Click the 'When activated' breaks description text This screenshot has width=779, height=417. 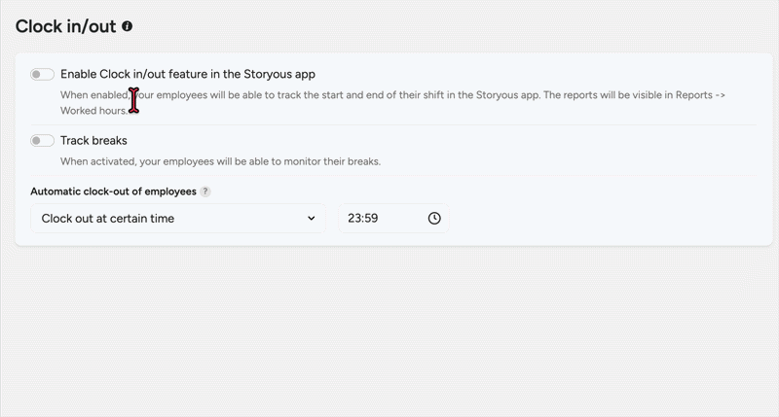97,161
